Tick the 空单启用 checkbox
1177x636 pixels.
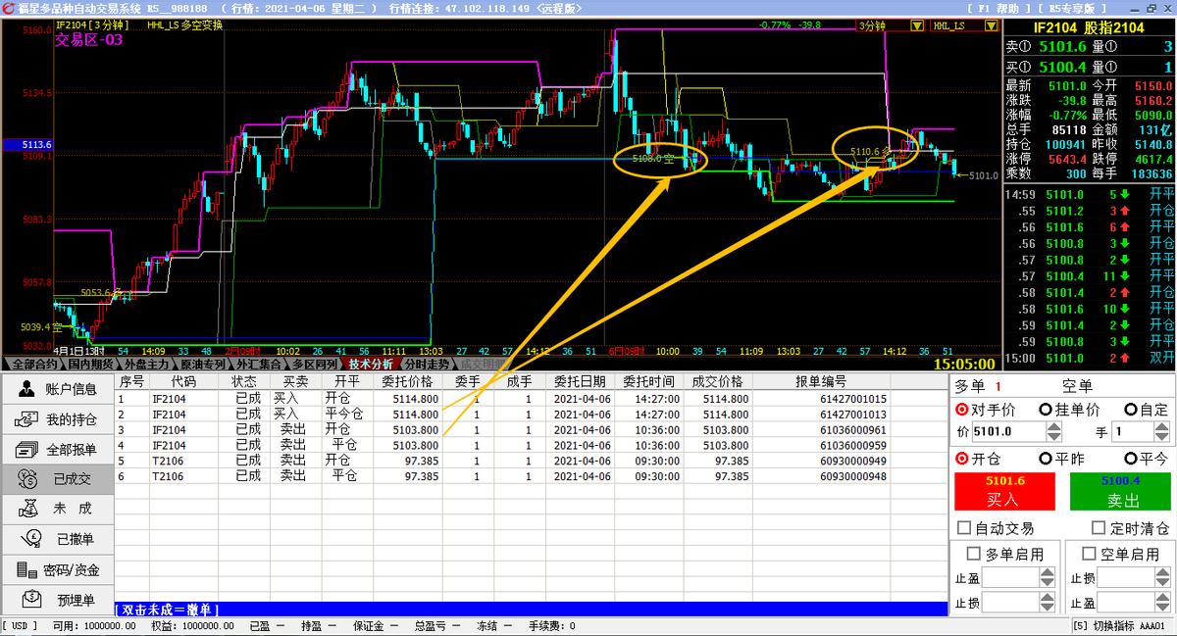tap(1089, 554)
